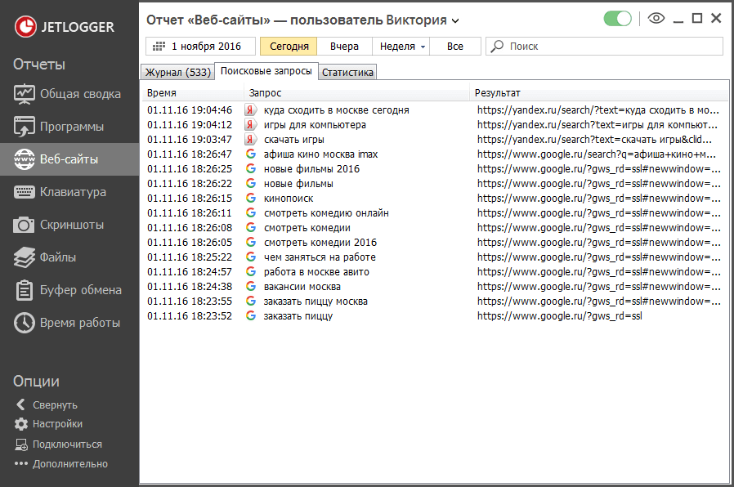
Task: Click the Подключиться computer icon
Action: point(21,445)
